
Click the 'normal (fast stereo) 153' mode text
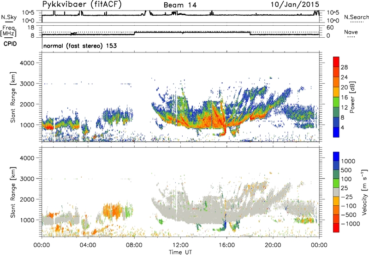80,46
